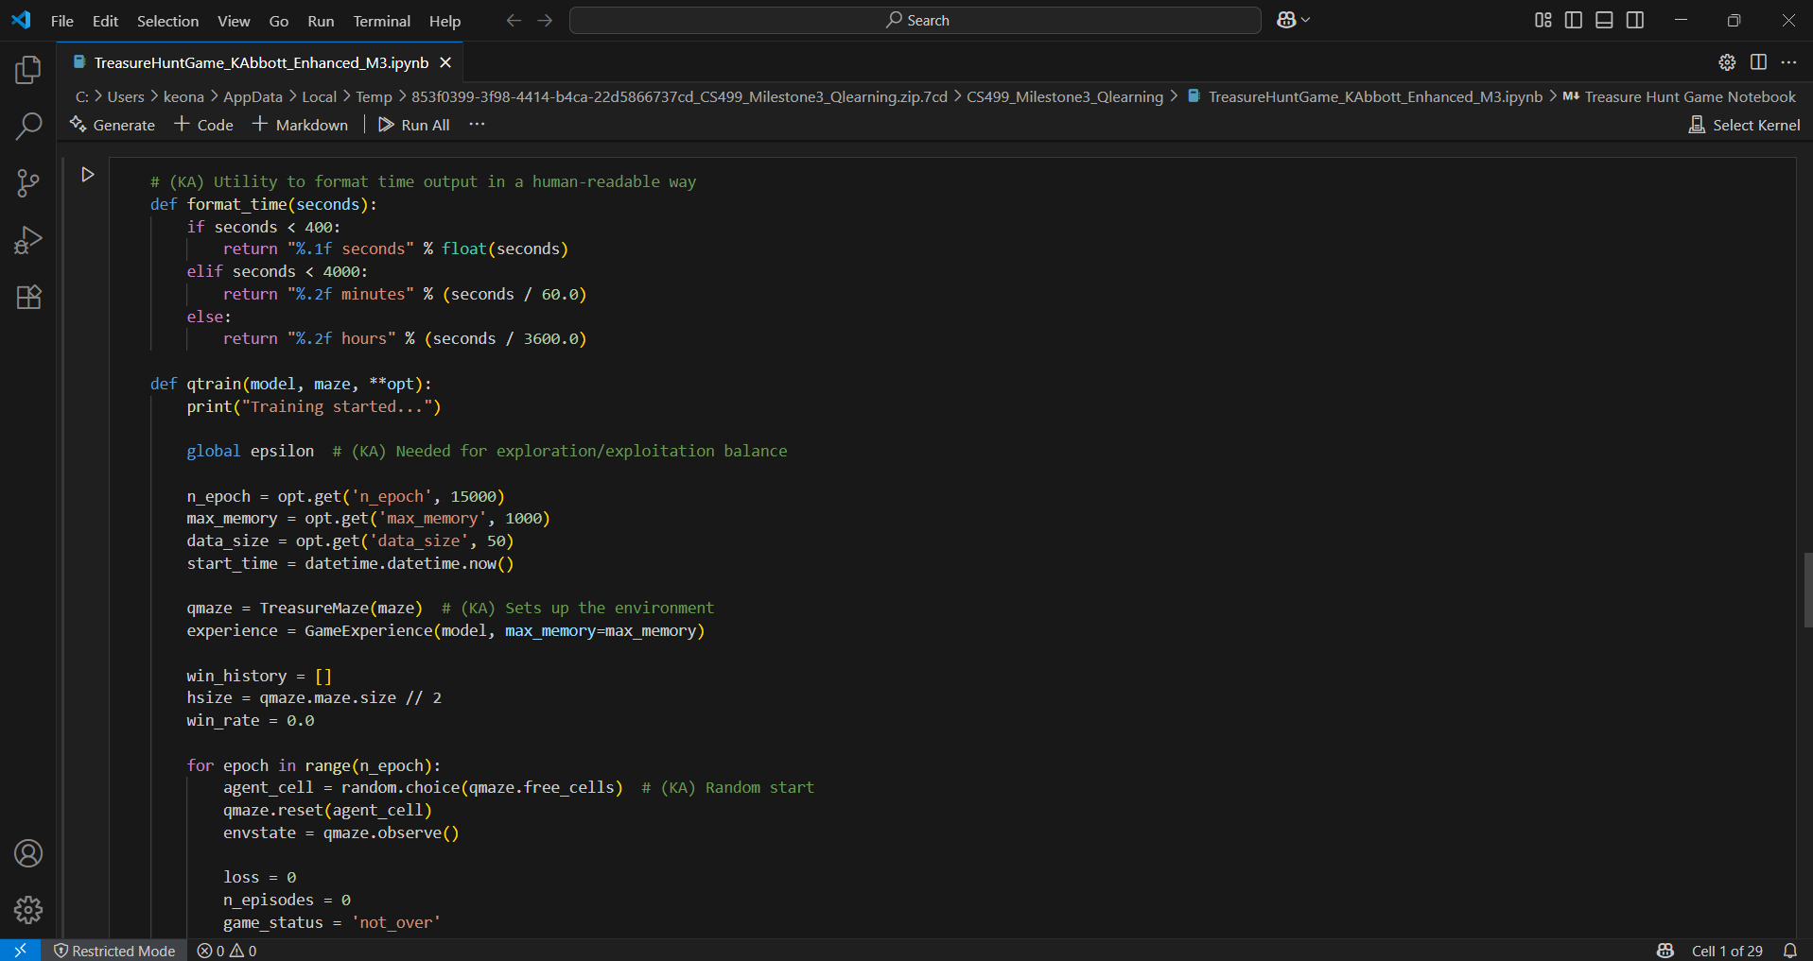Open the Explorer view in activity bar
The height and width of the screenshot is (961, 1813).
click(28, 70)
